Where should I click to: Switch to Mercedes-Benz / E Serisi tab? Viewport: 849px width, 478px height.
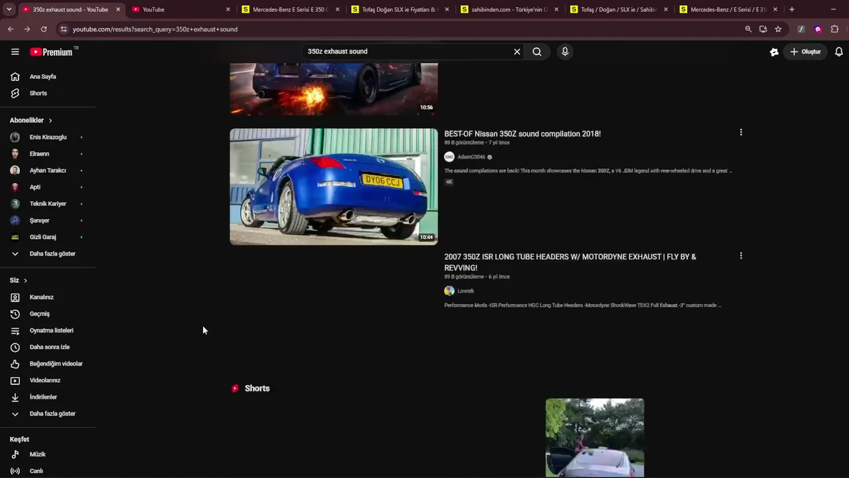[728, 9]
